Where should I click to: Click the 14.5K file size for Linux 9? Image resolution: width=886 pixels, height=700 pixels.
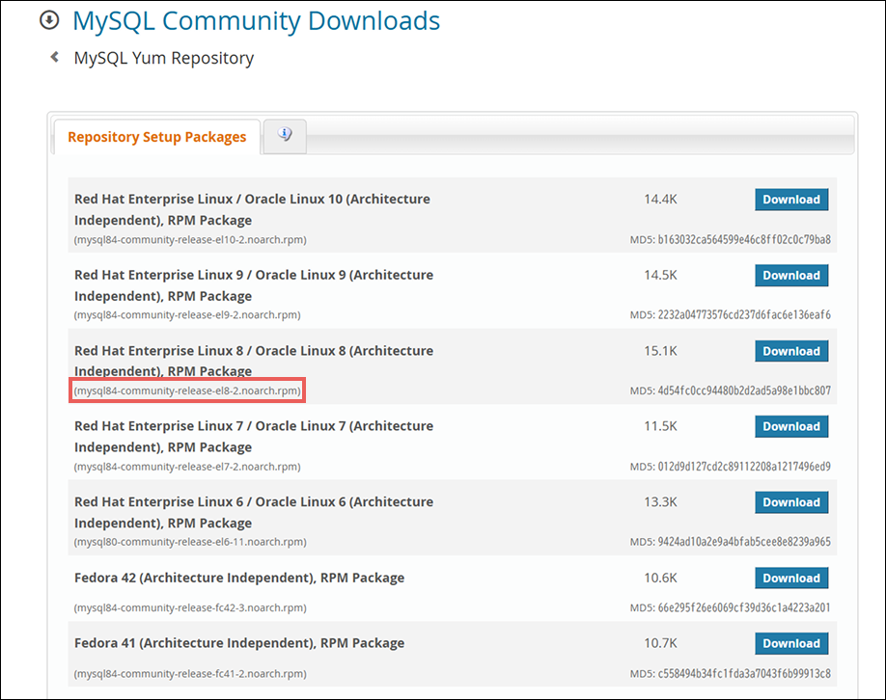tap(661, 275)
